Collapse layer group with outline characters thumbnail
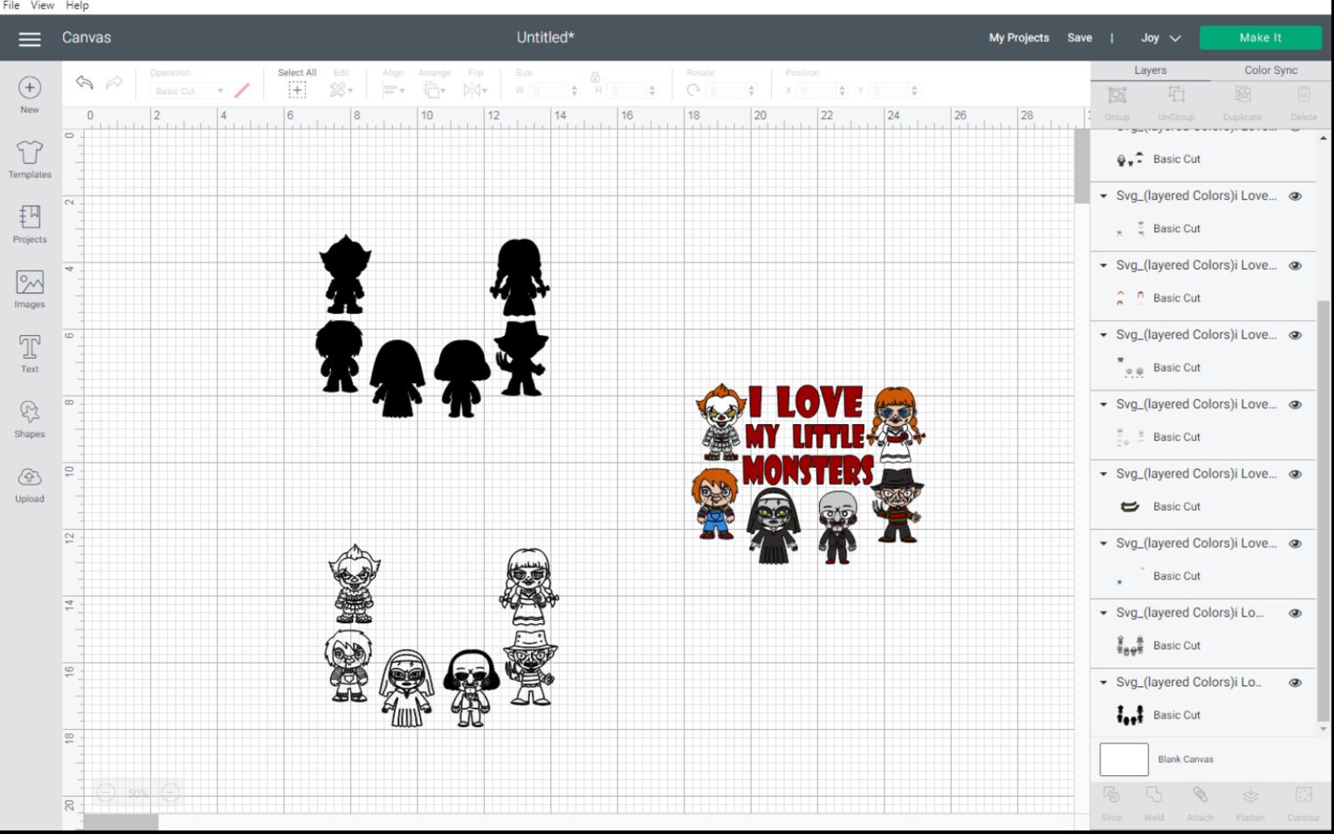Viewport: 1334px width, 834px height. [1103, 613]
